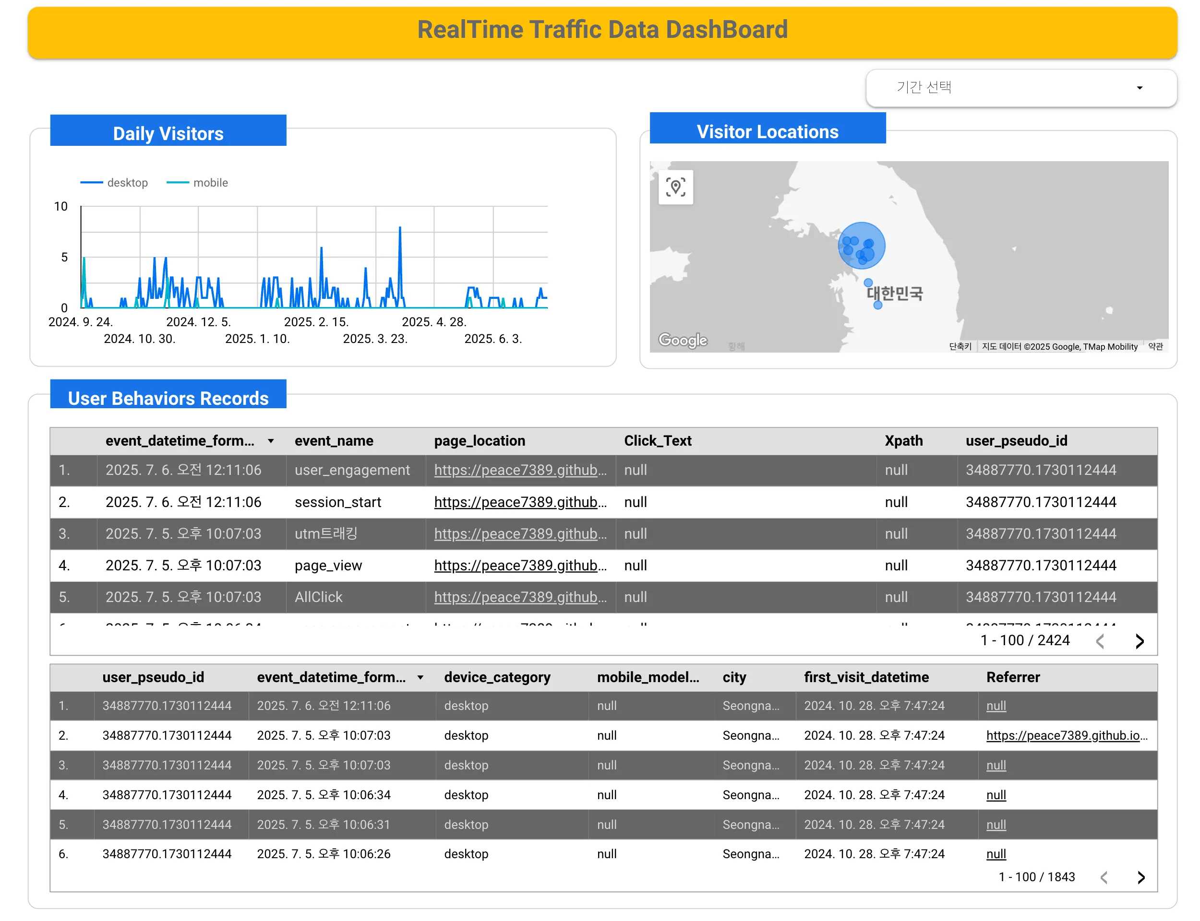Open the peace7389.github.io Referrer link
This screenshot has width=1200, height=921.
click(1066, 735)
